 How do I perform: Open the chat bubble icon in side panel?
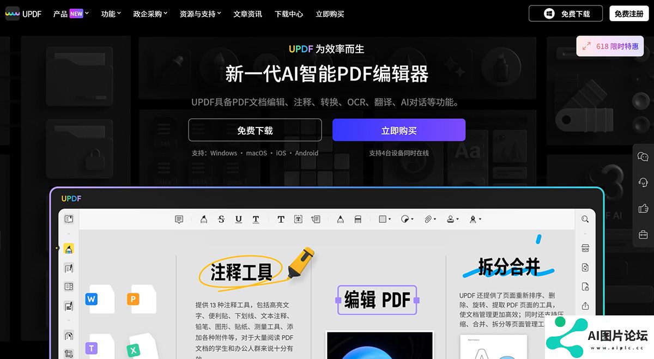pyautogui.click(x=643, y=156)
